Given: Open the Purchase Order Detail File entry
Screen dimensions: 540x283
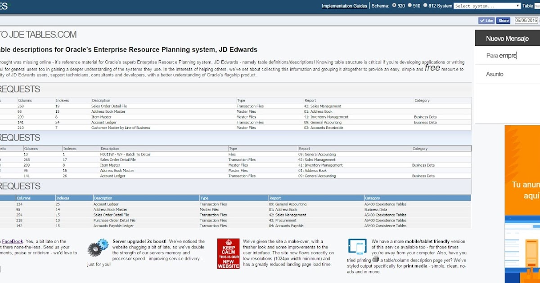Looking at the screenshot, I should 114,220.
